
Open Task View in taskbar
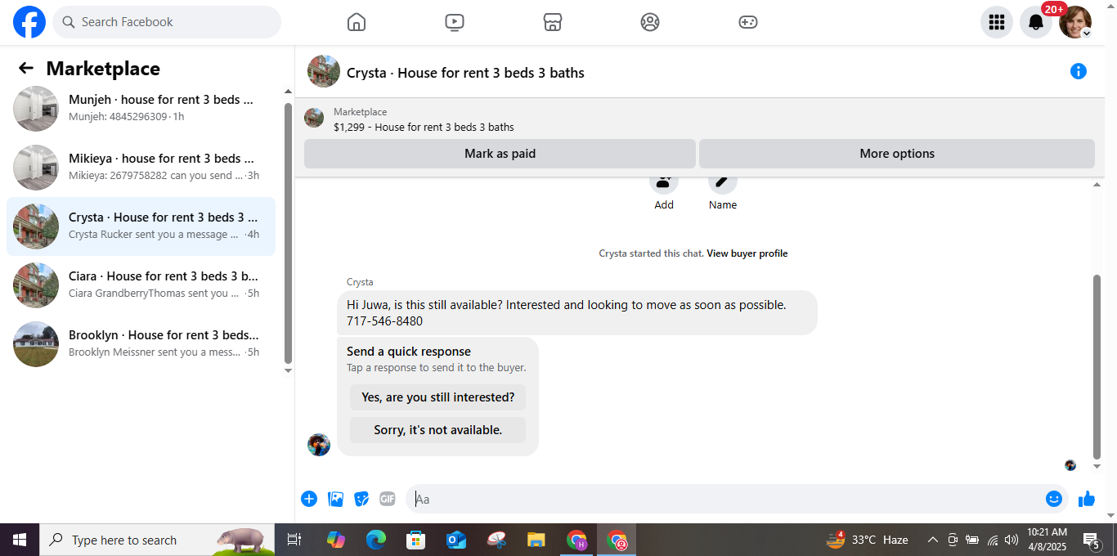pos(294,540)
